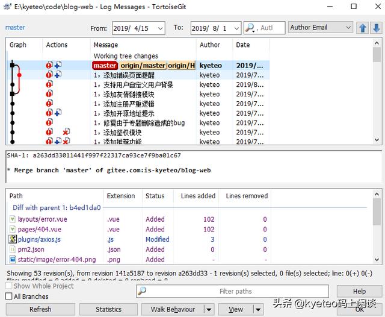Viewport: 385px width, 317px height.
Task: Click the red master branch label
Action: point(105,66)
